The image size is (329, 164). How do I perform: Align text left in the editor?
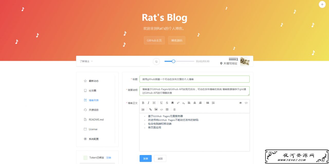click(189, 103)
